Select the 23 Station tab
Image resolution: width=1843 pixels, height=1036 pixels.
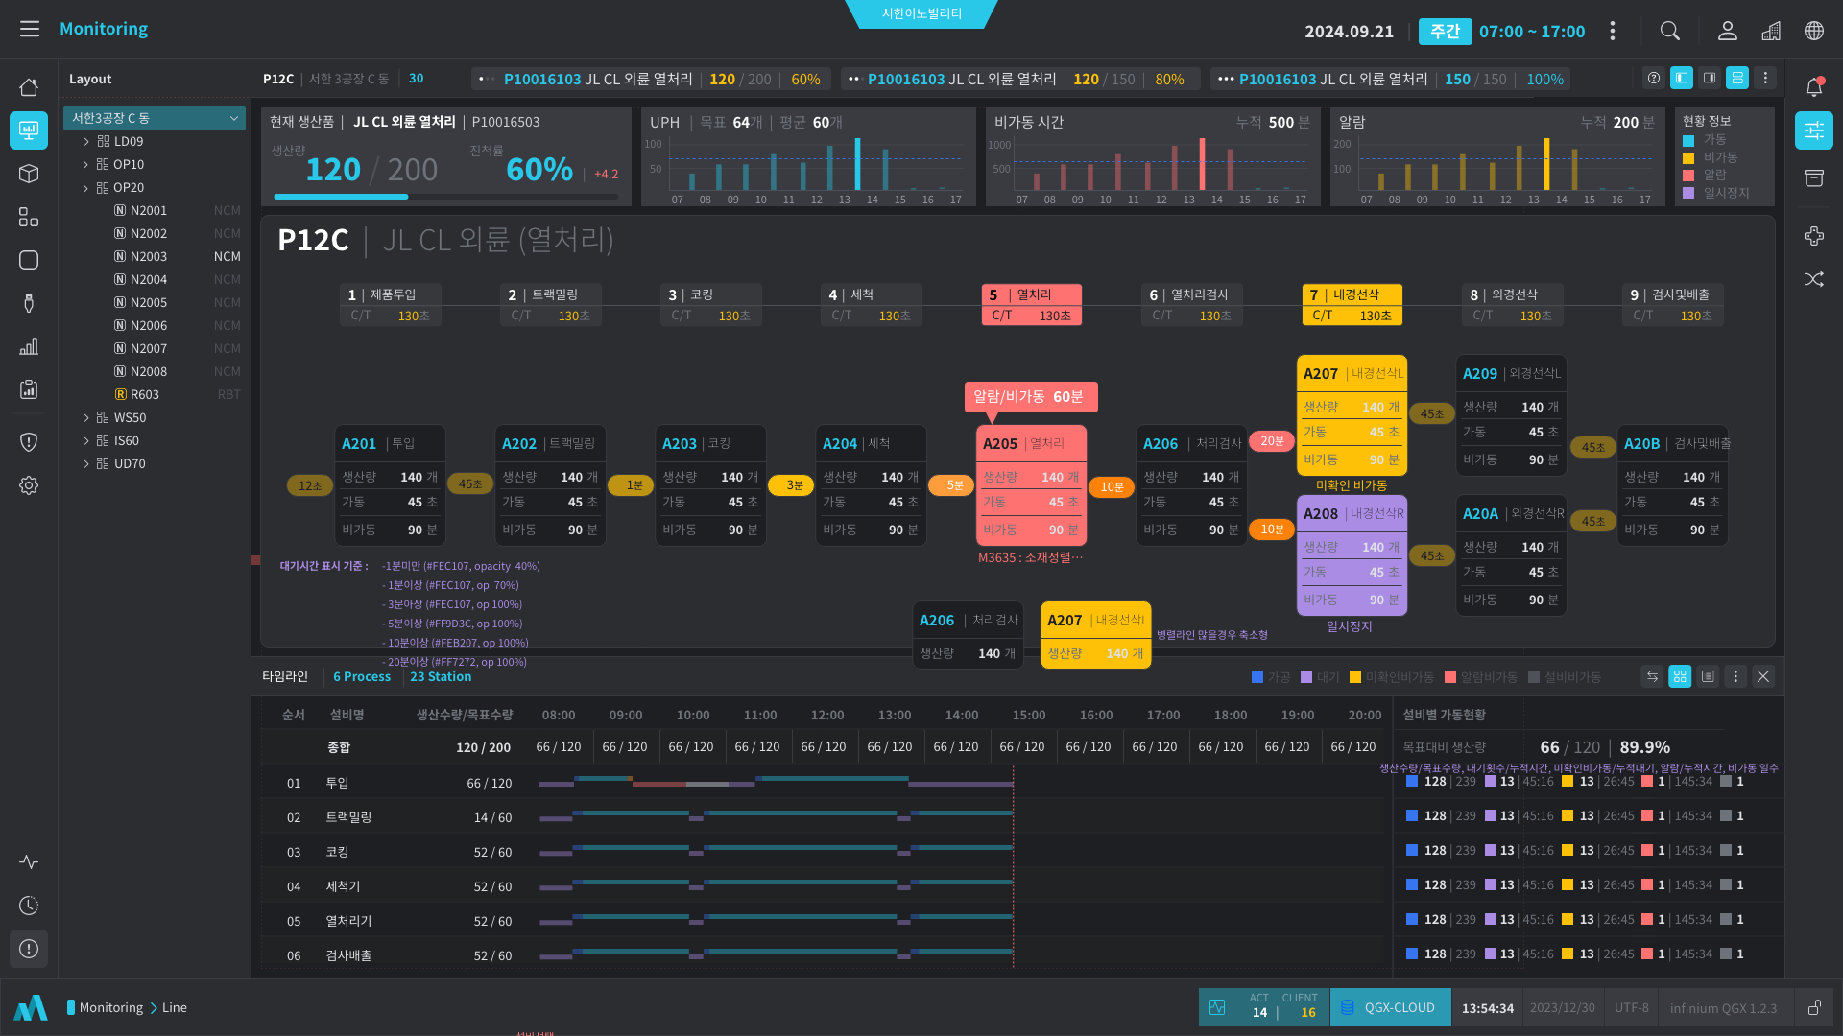(441, 676)
